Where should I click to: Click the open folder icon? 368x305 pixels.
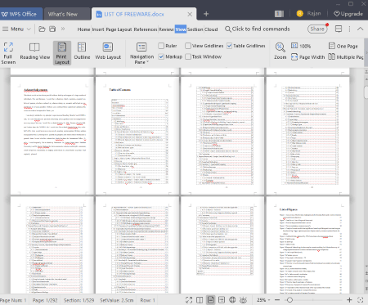(42, 29)
